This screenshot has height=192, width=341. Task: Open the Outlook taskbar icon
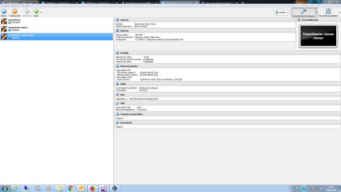tap(82, 188)
